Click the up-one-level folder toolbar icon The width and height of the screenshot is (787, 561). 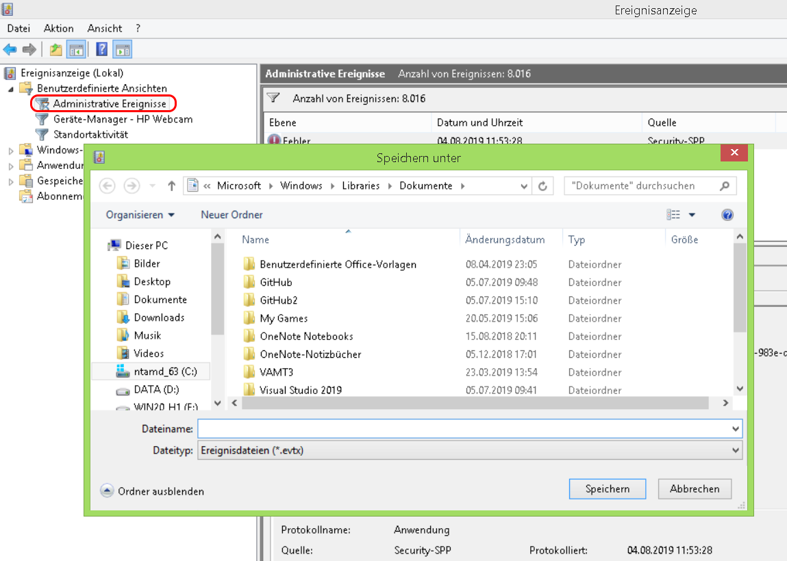[x=55, y=50]
